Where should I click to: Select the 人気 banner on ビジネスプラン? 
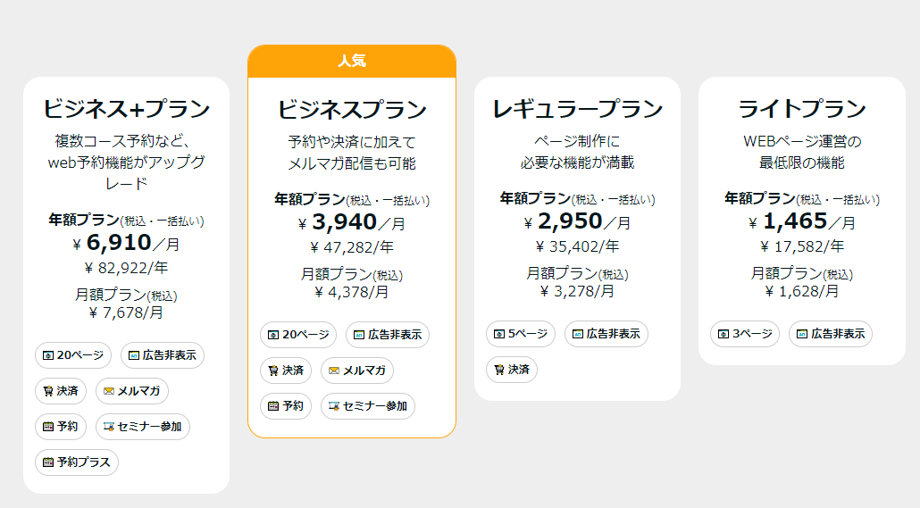[x=352, y=62]
